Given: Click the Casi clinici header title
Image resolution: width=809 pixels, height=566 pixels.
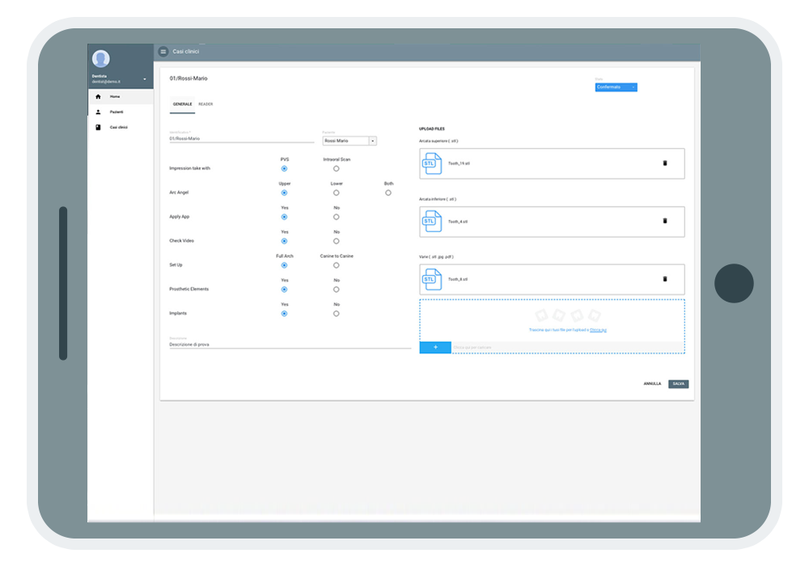Looking at the screenshot, I should [186, 52].
